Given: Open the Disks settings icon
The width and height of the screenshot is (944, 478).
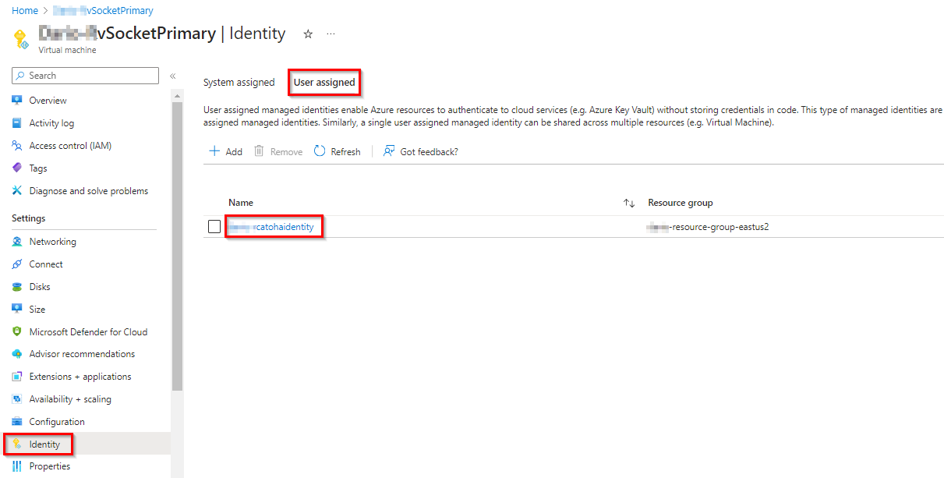Looking at the screenshot, I should [17, 287].
